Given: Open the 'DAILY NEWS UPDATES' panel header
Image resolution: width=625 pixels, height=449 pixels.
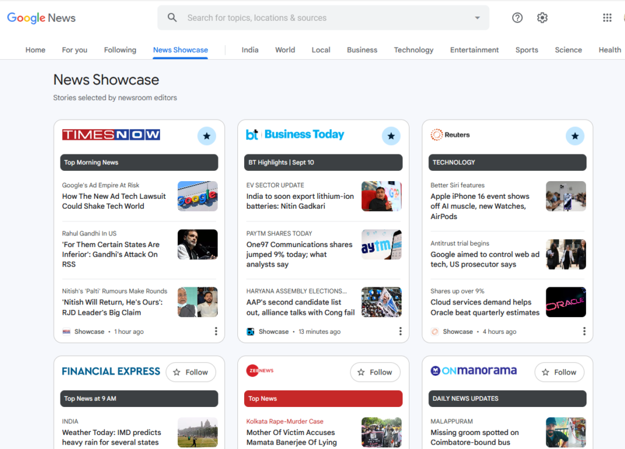Looking at the screenshot, I should click(507, 398).
